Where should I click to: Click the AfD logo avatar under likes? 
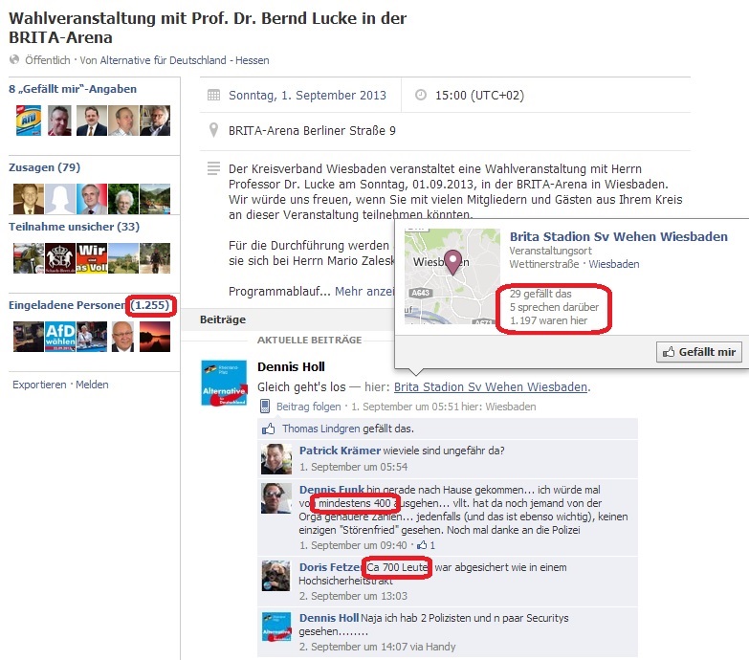tap(28, 121)
